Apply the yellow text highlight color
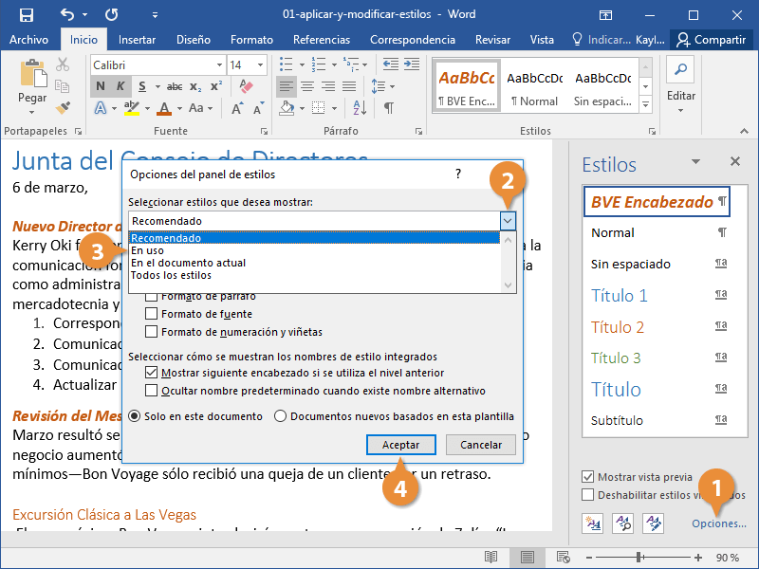The height and width of the screenshot is (569, 759). [132, 108]
